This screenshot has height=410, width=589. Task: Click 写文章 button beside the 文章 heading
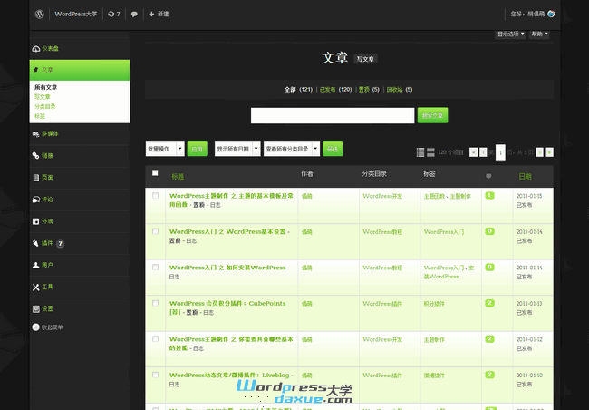365,59
